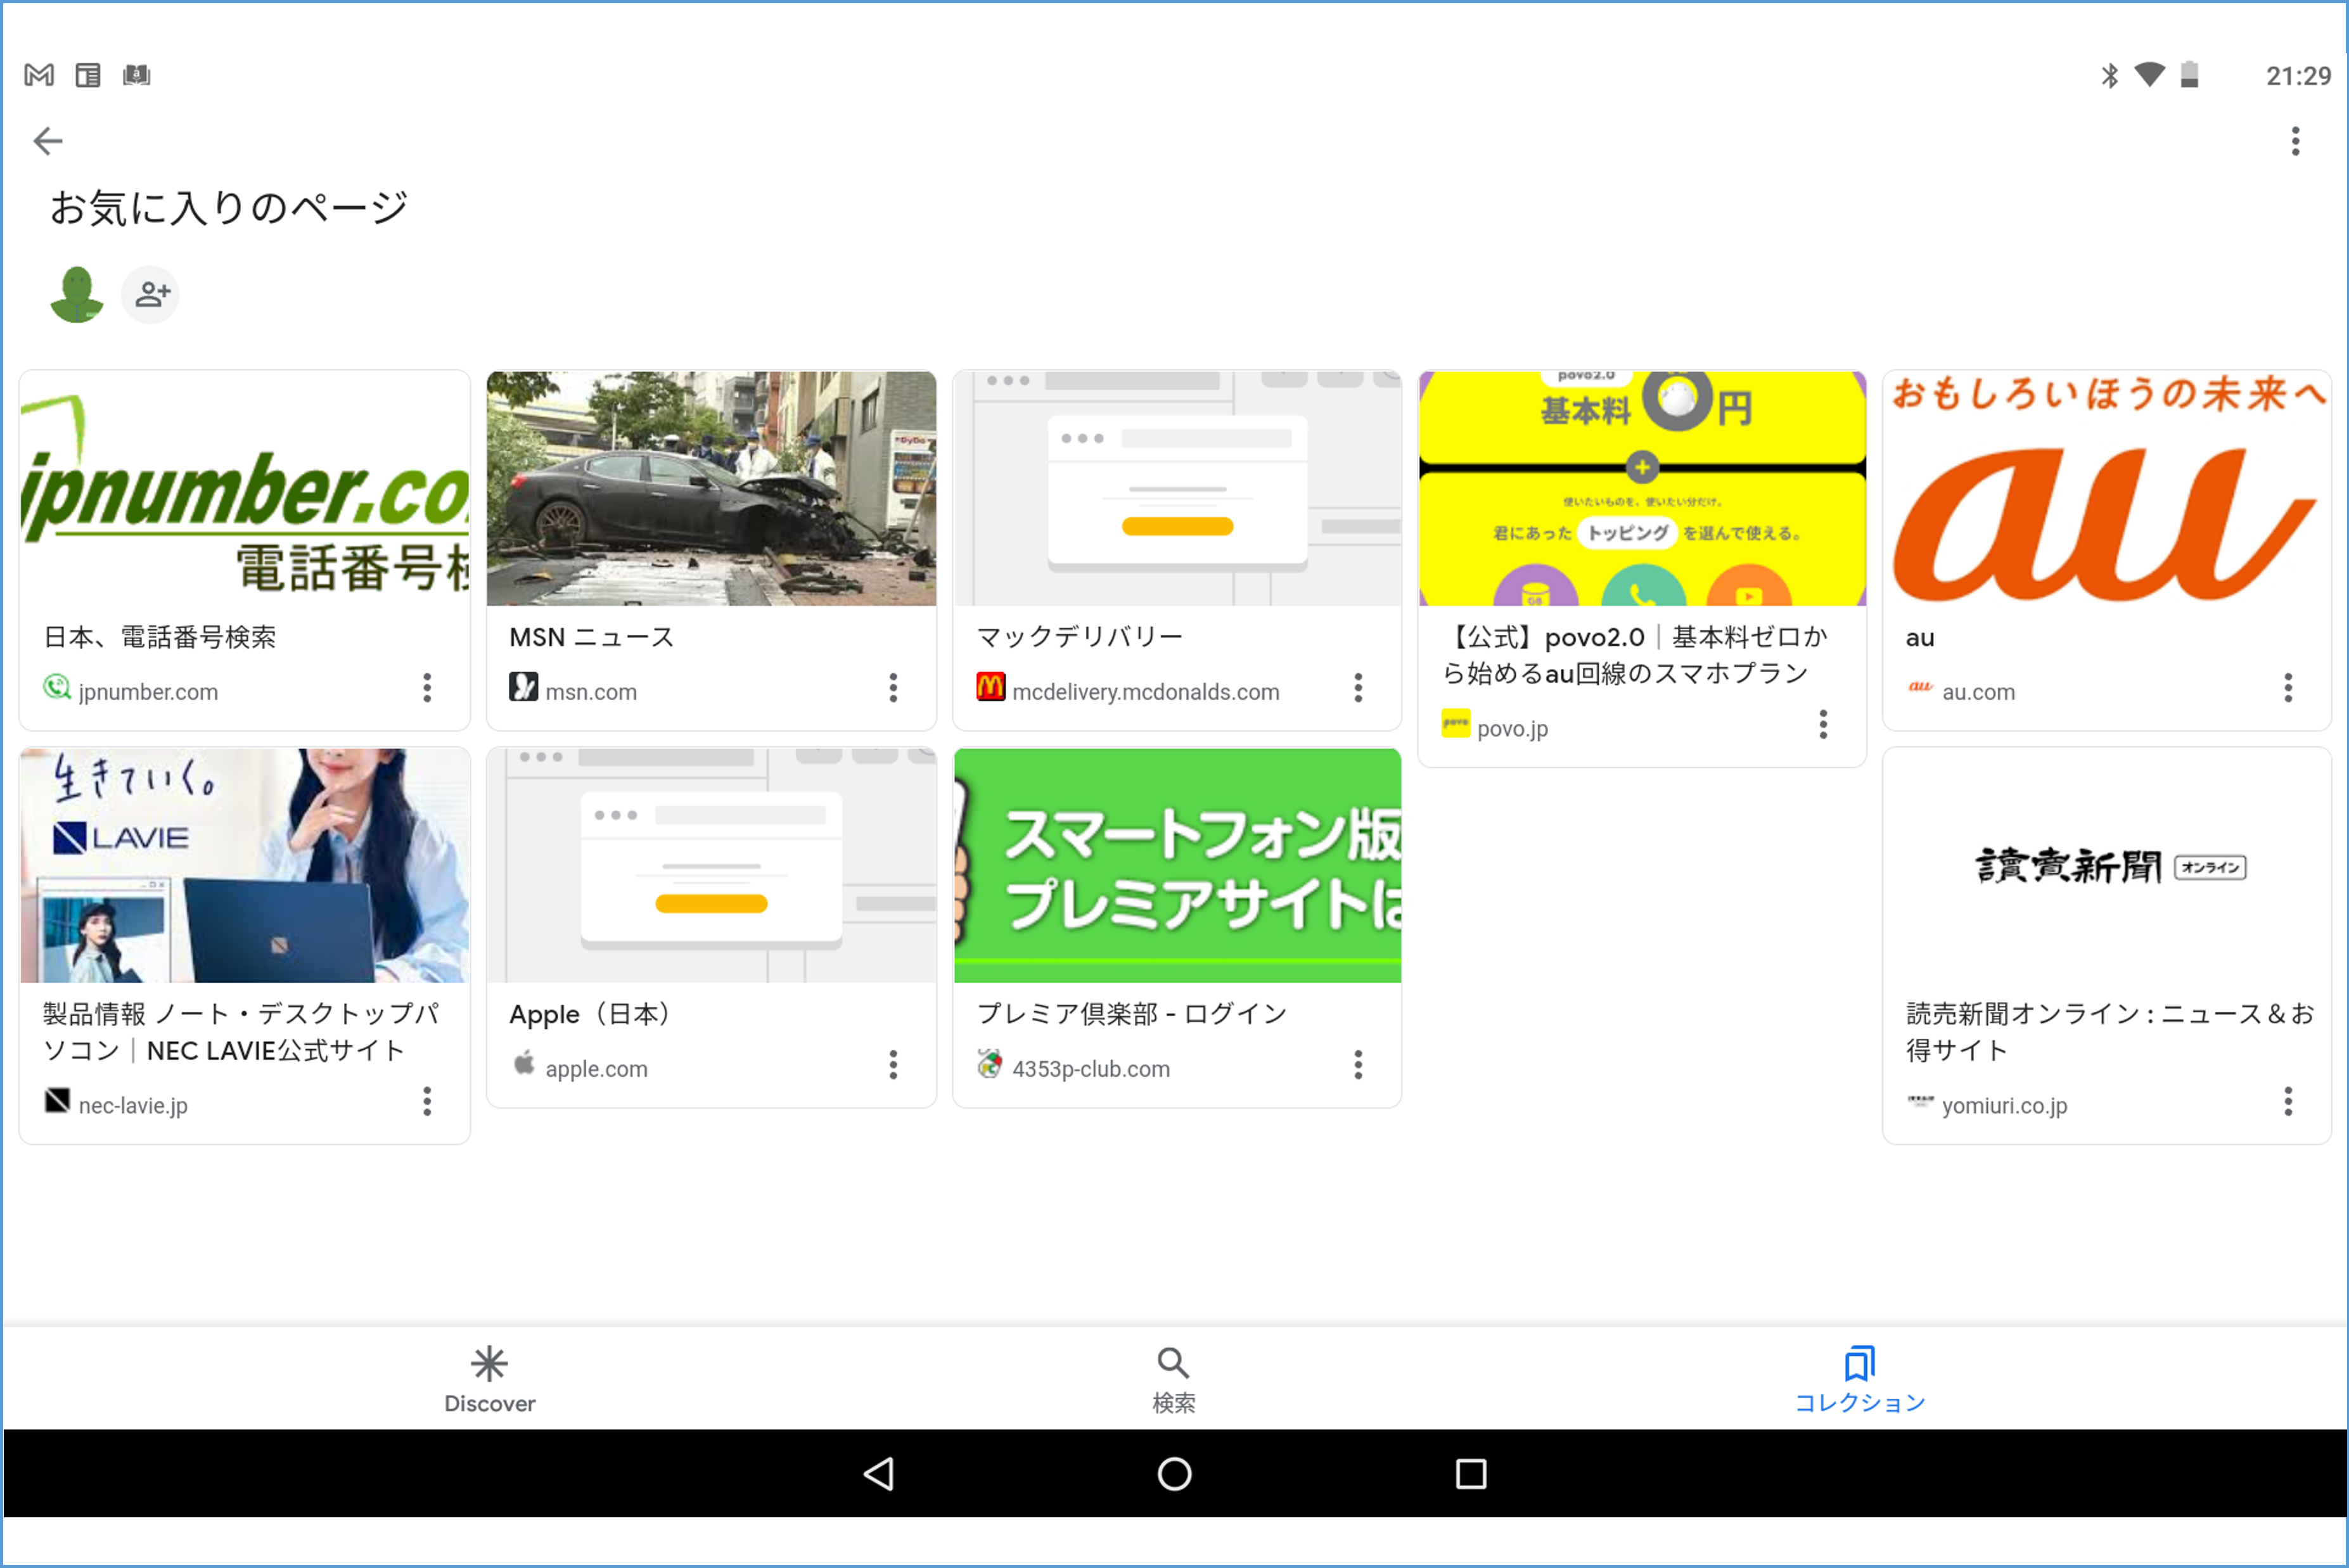Screen dimensions: 2349x1568
Task: Open NEC LAVIE laptop thumbnail
Action: tap(245, 866)
